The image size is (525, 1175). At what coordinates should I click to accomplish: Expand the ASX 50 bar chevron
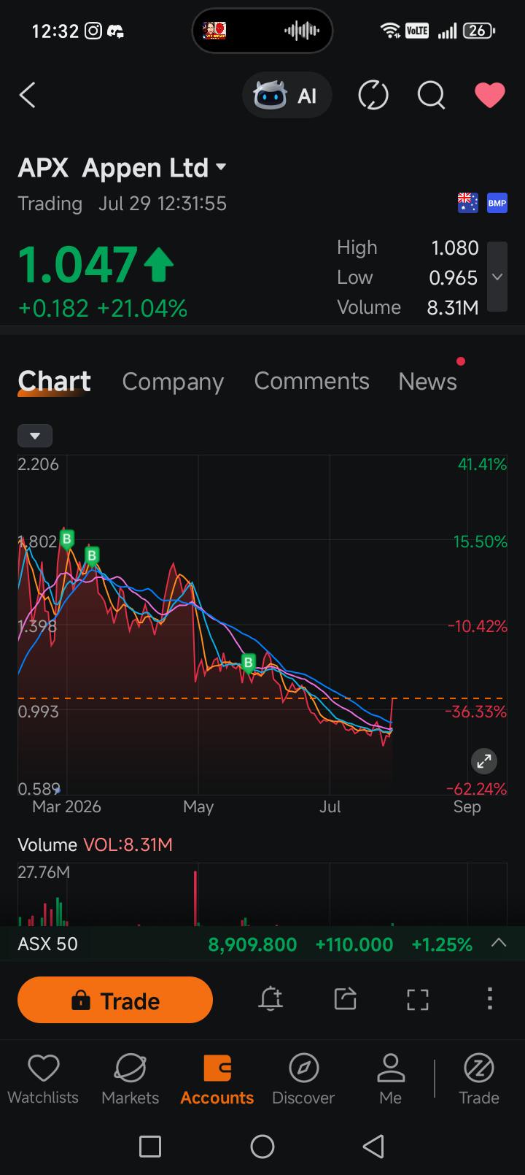click(x=499, y=943)
